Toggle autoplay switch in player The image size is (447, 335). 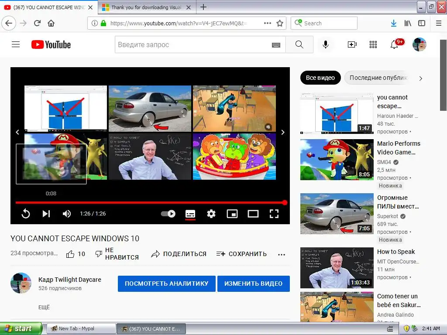(x=168, y=214)
